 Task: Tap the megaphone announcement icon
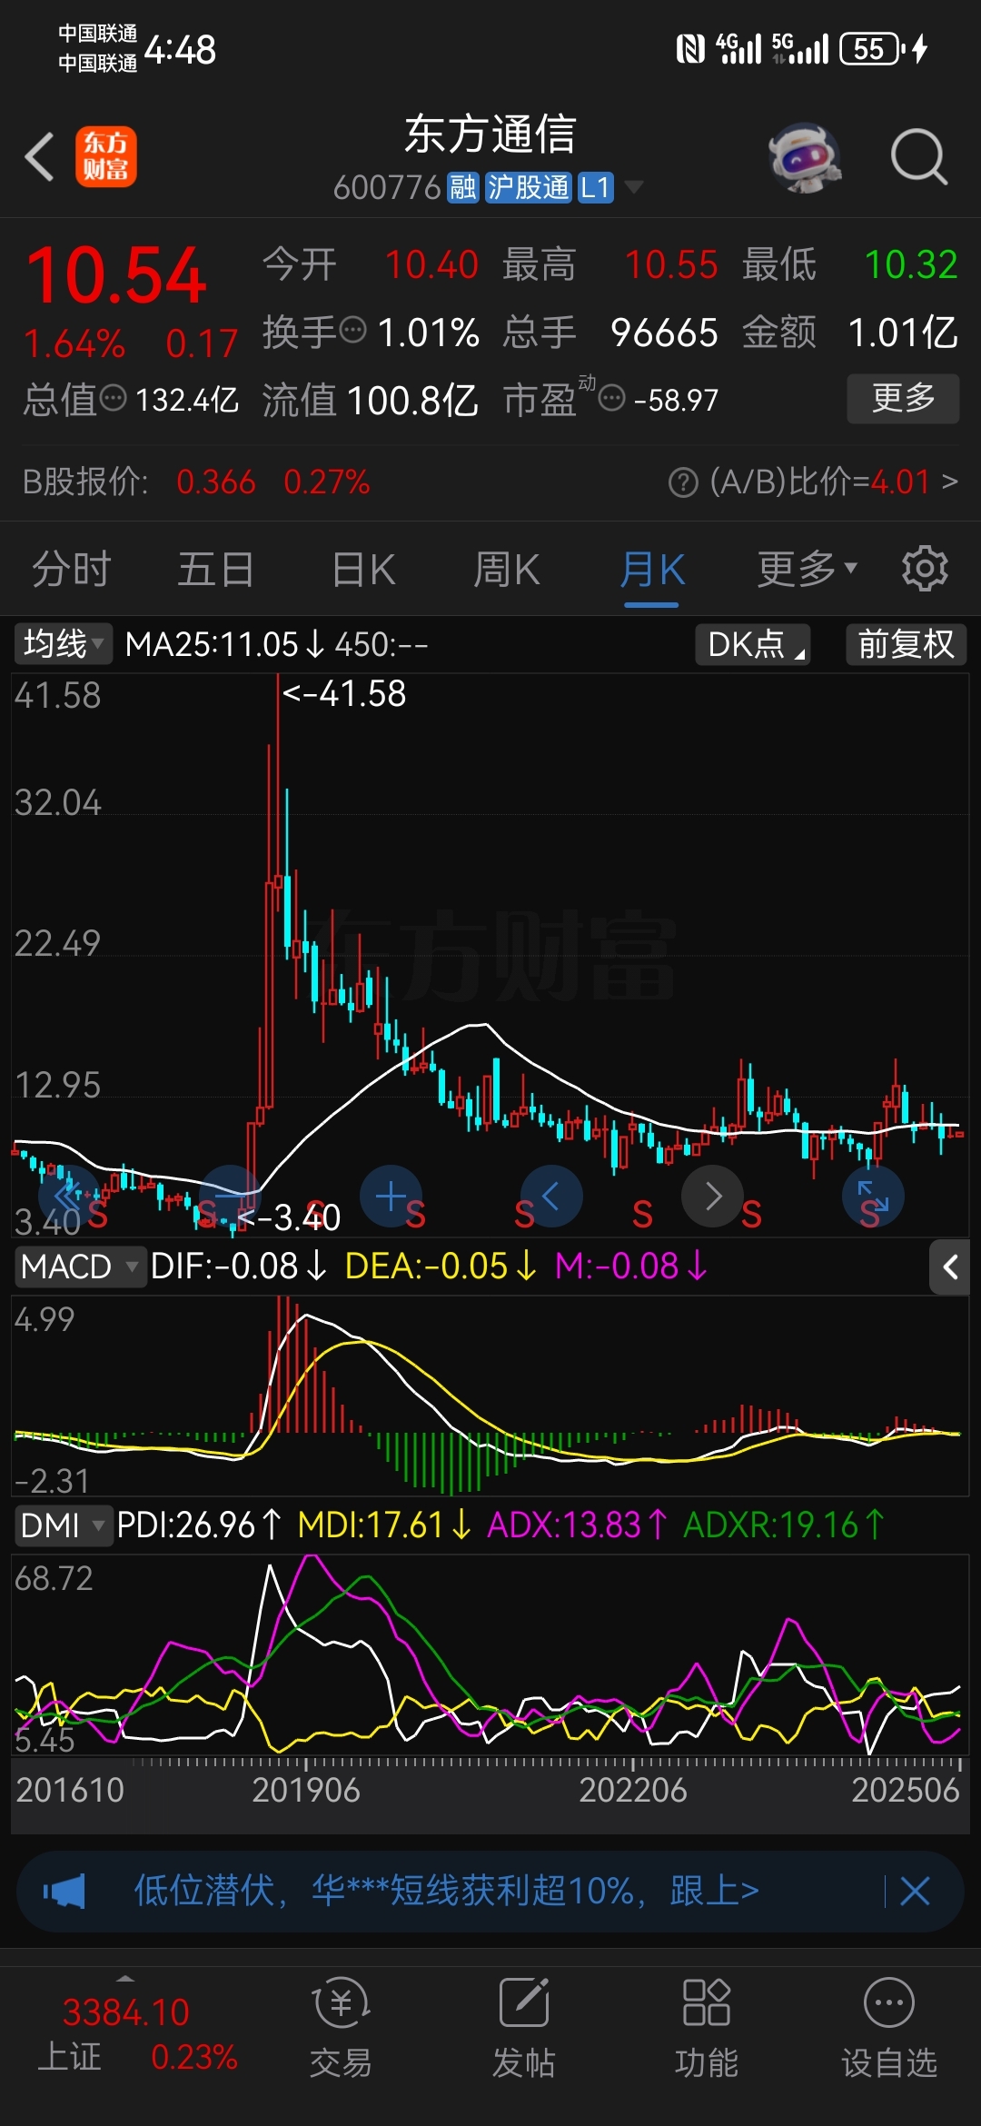tap(64, 1892)
